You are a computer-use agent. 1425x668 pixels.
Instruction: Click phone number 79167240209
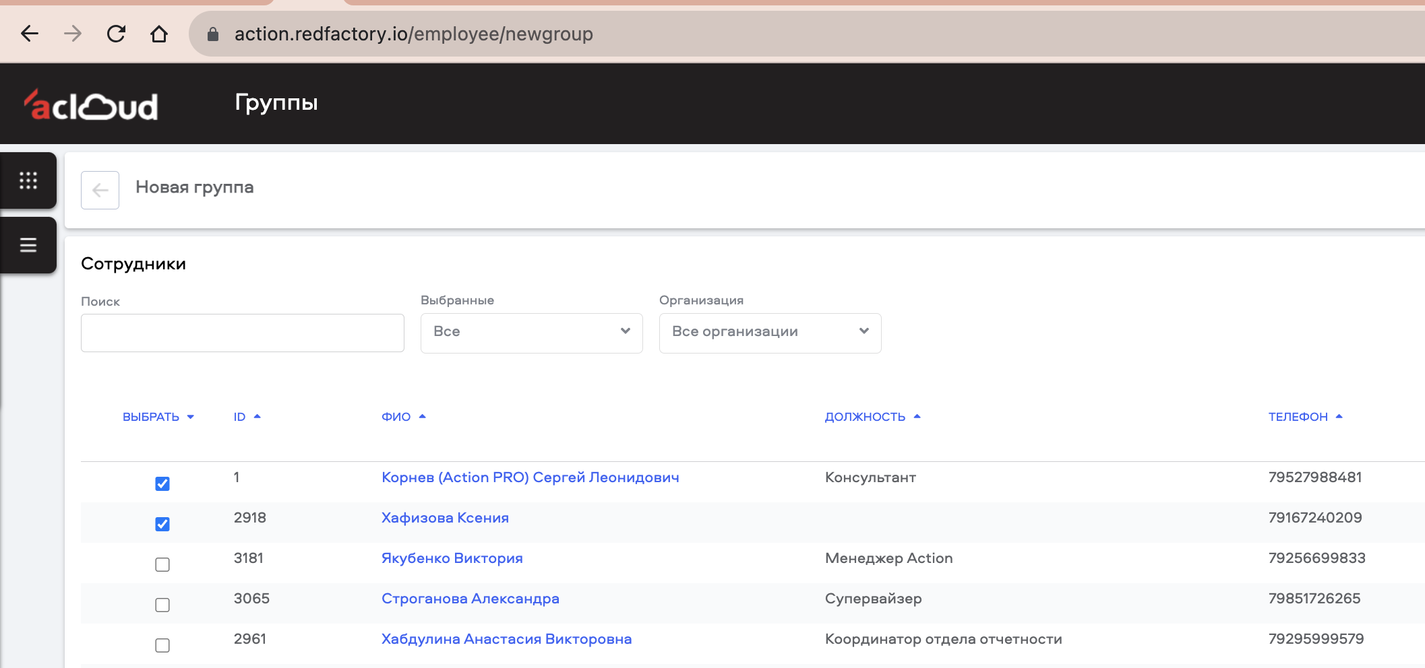(x=1315, y=518)
